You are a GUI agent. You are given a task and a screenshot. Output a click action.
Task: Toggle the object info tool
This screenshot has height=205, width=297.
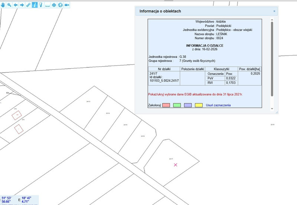click(35, 5)
